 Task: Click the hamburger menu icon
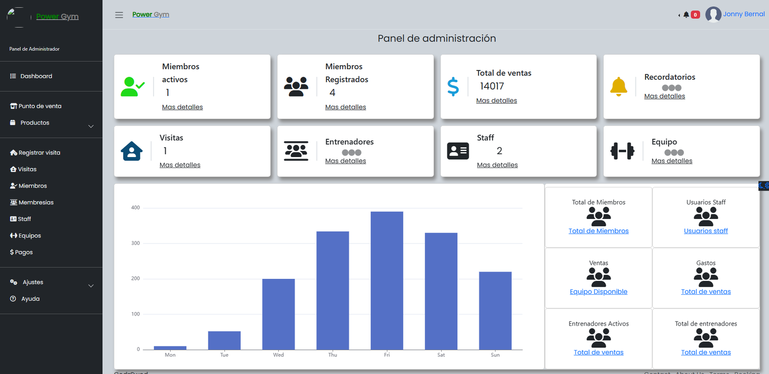119,15
